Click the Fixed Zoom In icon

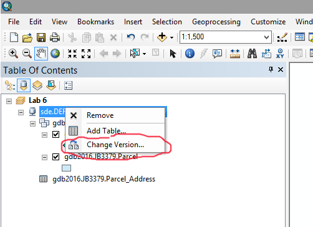(x=72, y=54)
